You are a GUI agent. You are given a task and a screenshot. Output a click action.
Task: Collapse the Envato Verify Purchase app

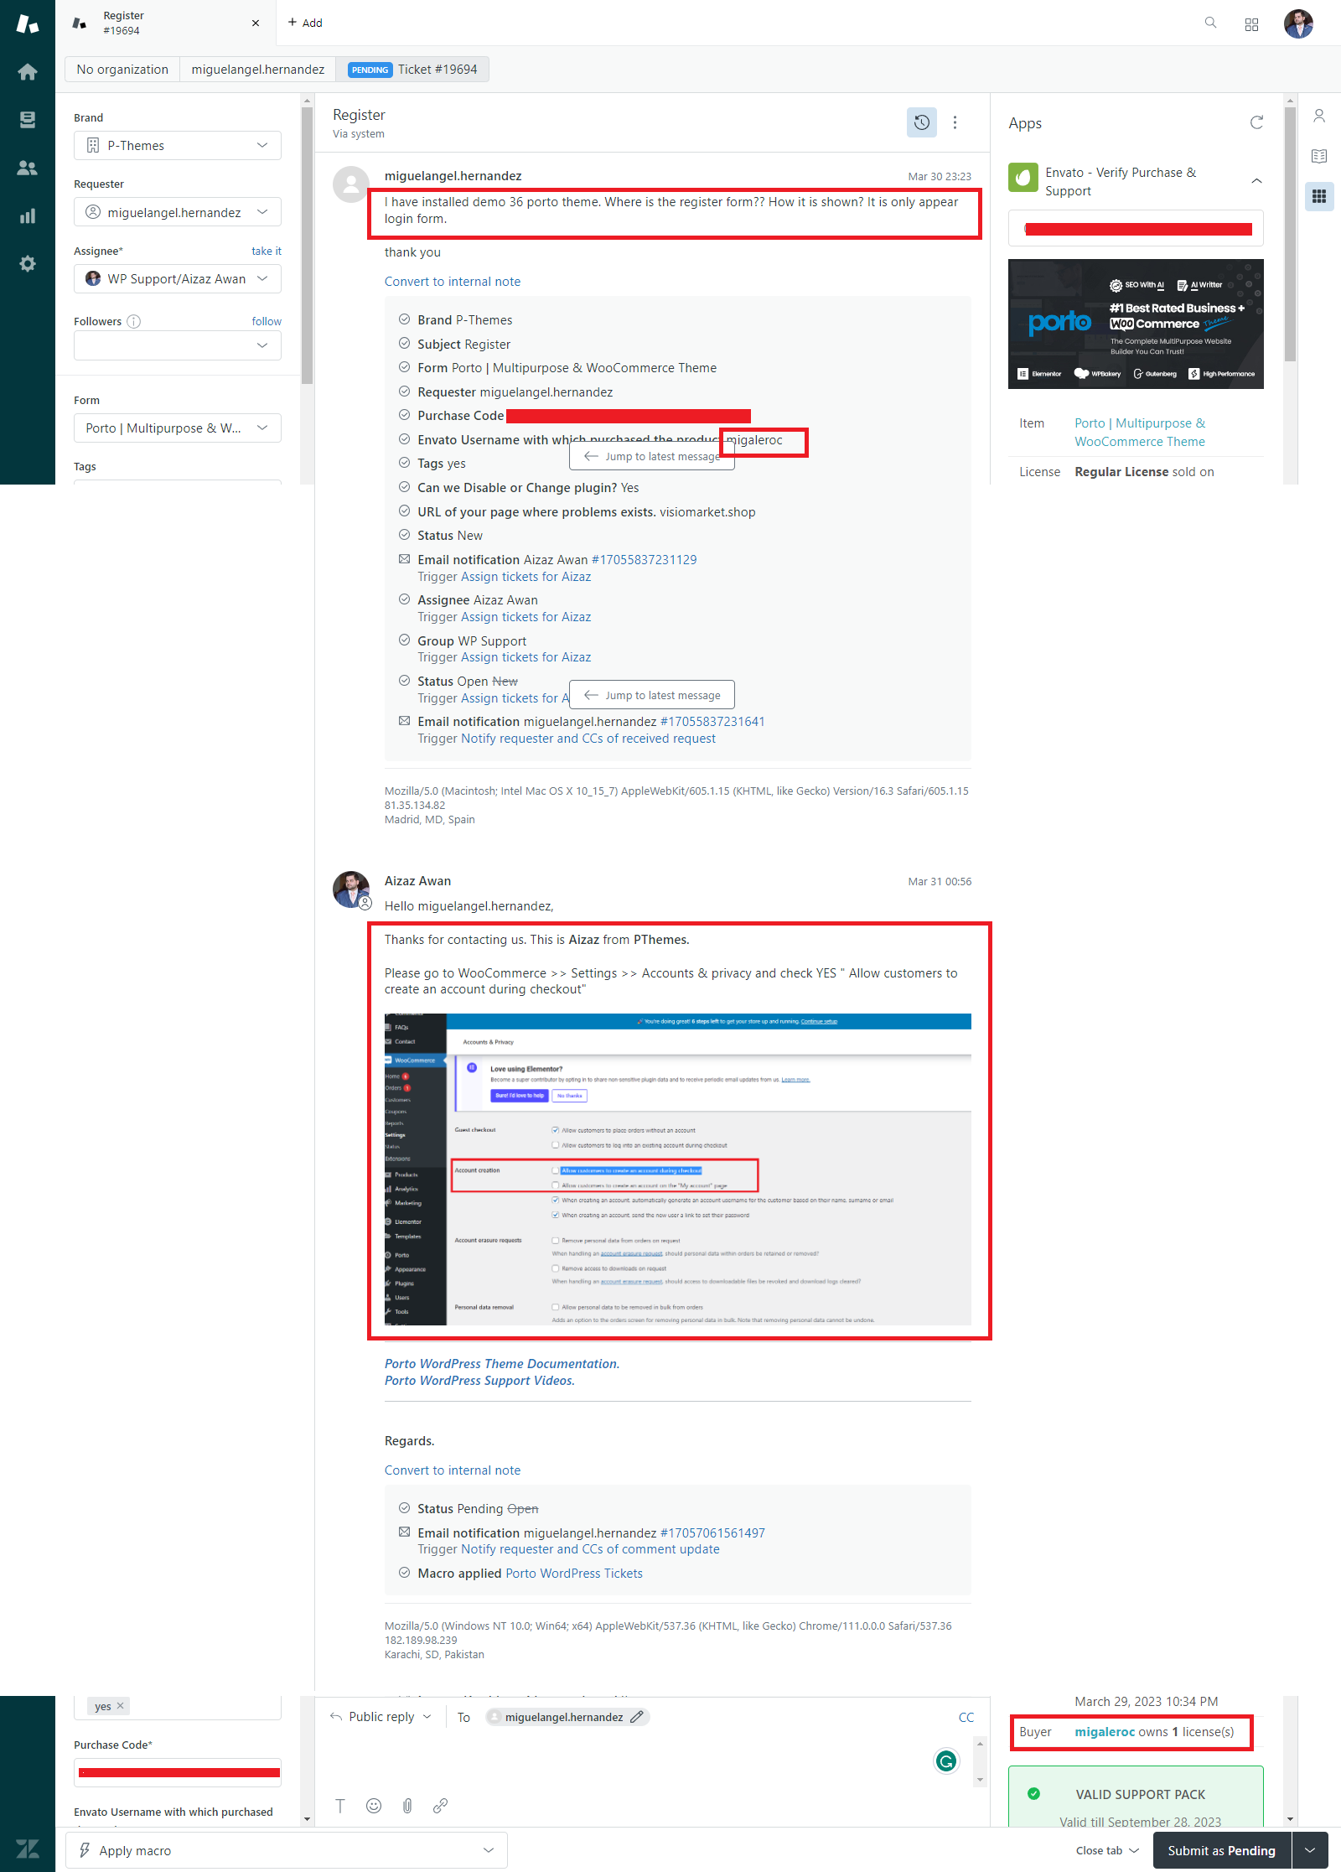tap(1256, 181)
